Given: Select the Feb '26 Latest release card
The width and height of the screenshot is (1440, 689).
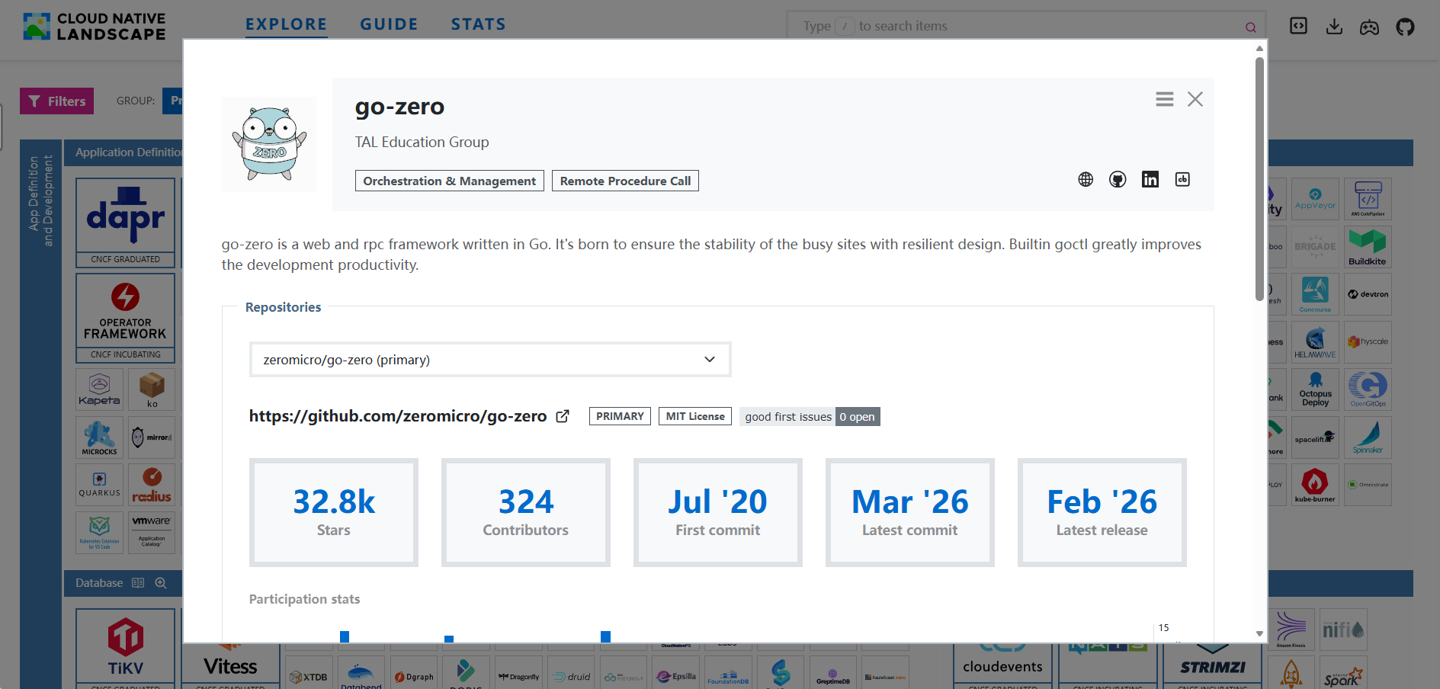Looking at the screenshot, I should coord(1102,512).
